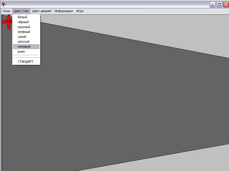The height and width of the screenshot is (171, 229).
Task: Pick зелёный wall color option
Action: point(24,32)
